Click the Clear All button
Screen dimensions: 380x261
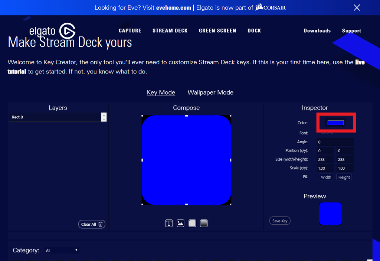pyautogui.click(x=92, y=224)
